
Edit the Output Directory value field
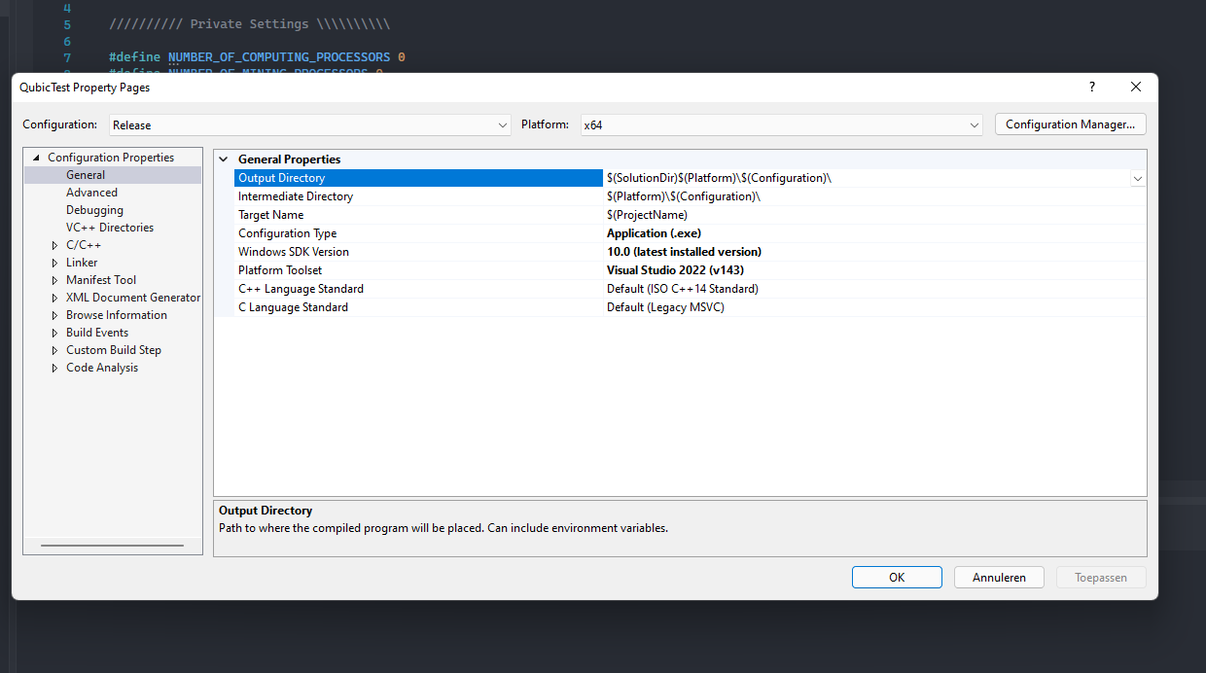pyautogui.click(x=866, y=178)
